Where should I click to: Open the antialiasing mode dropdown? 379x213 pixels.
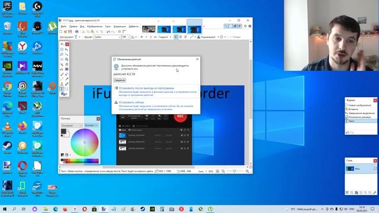[192, 37]
